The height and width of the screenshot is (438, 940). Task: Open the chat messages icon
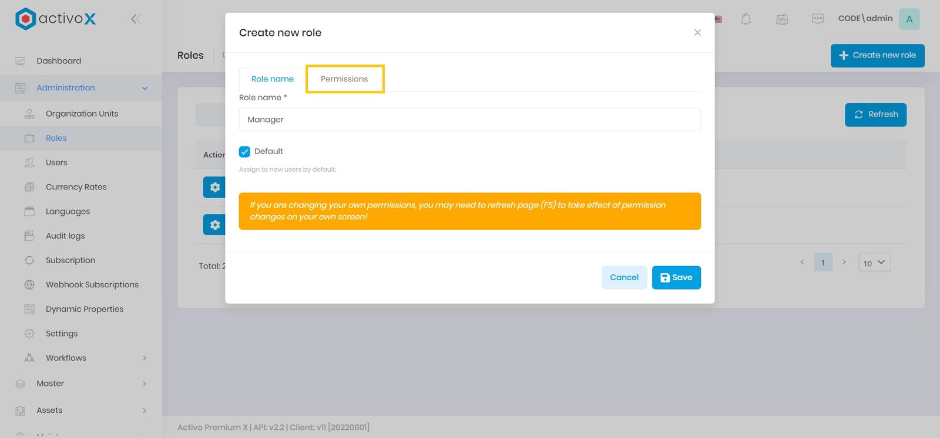(817, 19)
